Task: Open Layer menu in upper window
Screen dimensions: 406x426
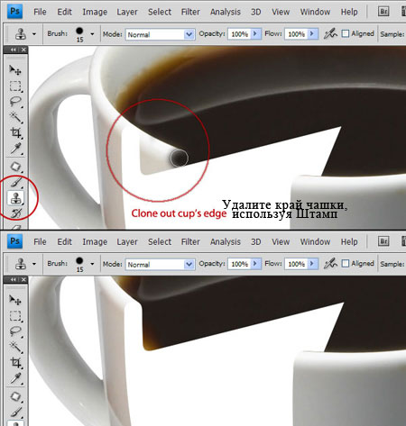Action: pyautogui.click(x=127, y=12)
